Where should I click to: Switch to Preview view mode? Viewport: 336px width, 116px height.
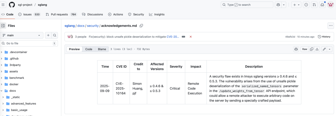pos(74,49)
